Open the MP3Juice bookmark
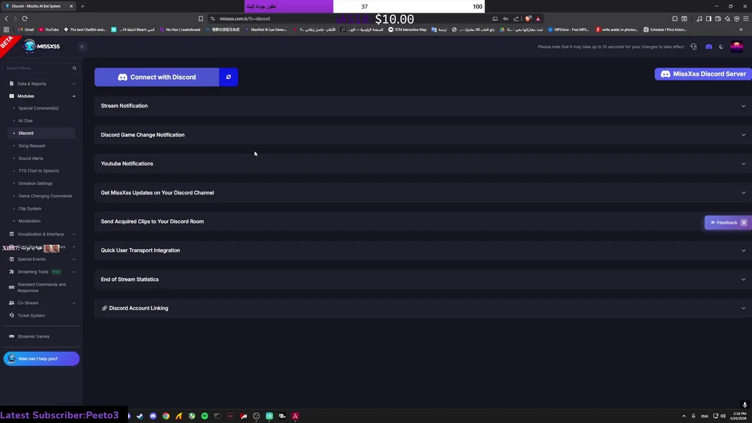The image size is (752, 423). tap(568, 29)
